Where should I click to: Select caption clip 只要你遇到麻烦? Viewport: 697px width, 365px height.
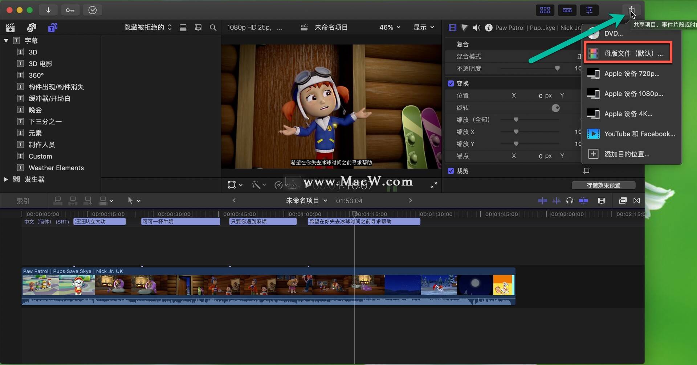(x=263, y=221)
